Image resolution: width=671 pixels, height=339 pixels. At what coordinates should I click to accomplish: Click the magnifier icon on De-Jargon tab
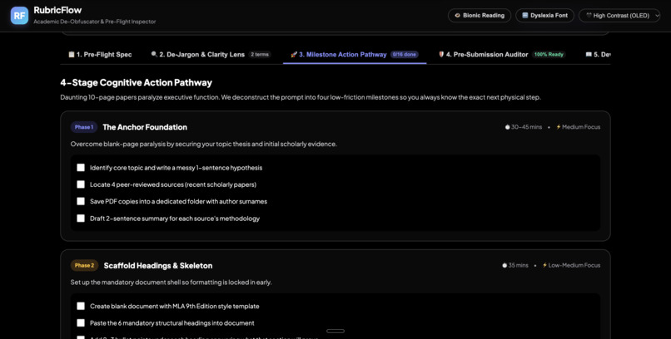154,55
